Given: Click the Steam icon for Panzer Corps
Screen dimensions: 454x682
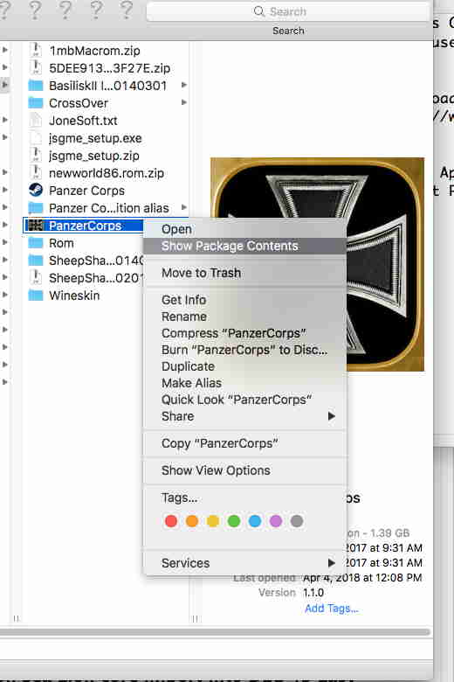Looking at the screenshot, I should tap(36, 191).
